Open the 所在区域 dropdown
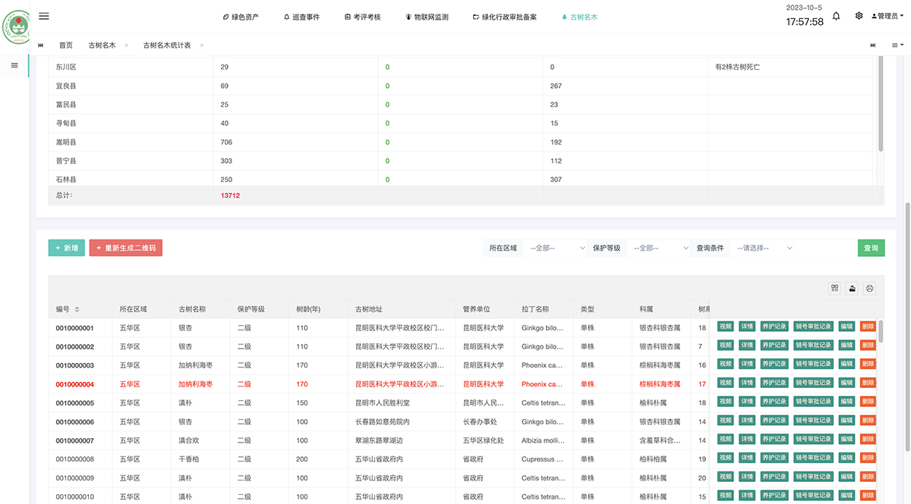The image size is (911, 504). pos(556,248)
